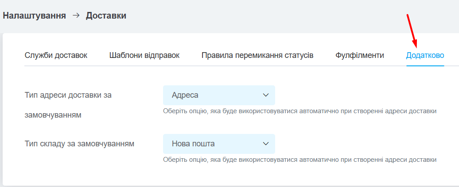Go back to Налаштування in breadcrumb
This screenshot has height=187, width=459.
(x=34, y=15)
